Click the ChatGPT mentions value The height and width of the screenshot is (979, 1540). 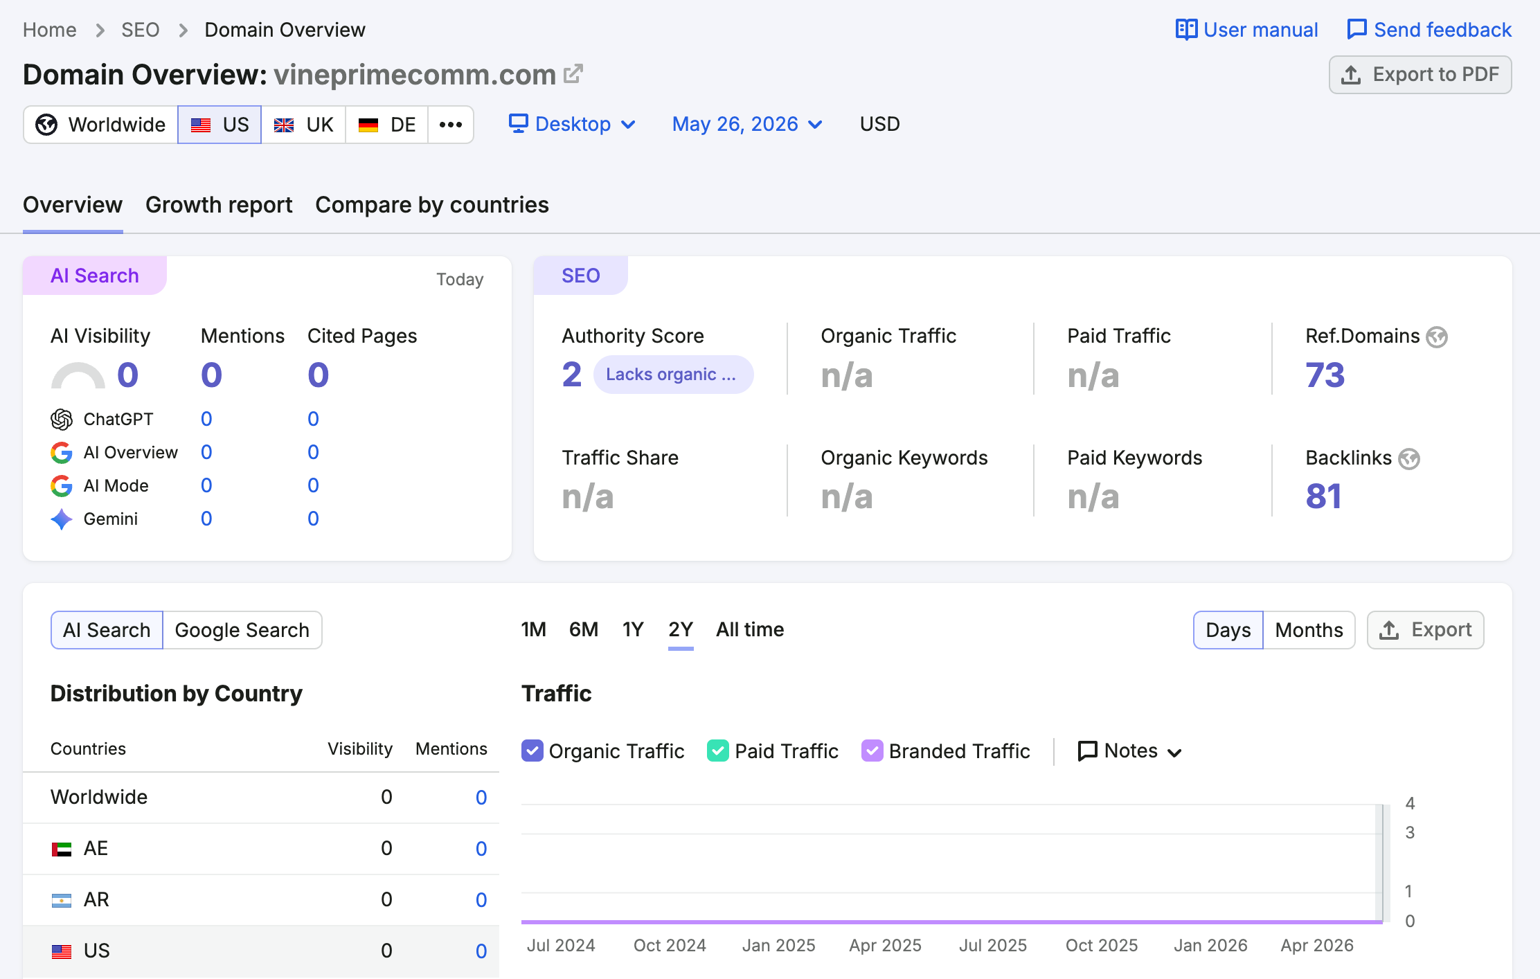[206, 419]
